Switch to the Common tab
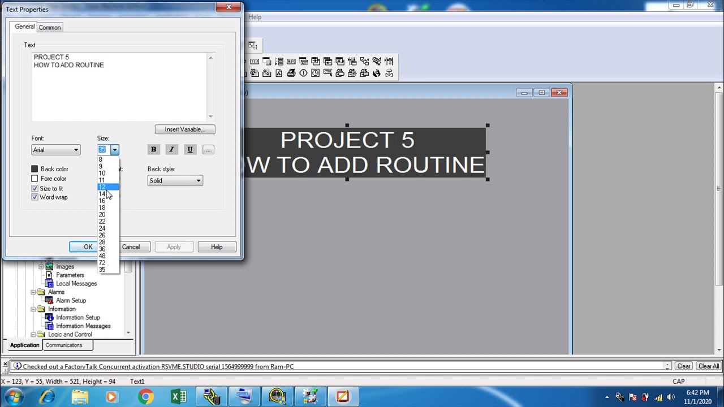The height and width of the screenshot is (407, 724). [50, 27]
